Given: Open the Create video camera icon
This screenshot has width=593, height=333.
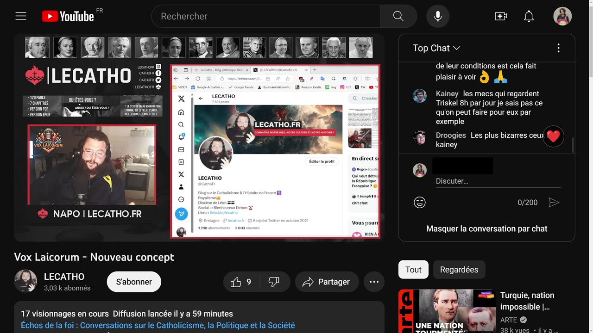Looking at the screenshot, I should pyautogui.click(x=501, y=16).
